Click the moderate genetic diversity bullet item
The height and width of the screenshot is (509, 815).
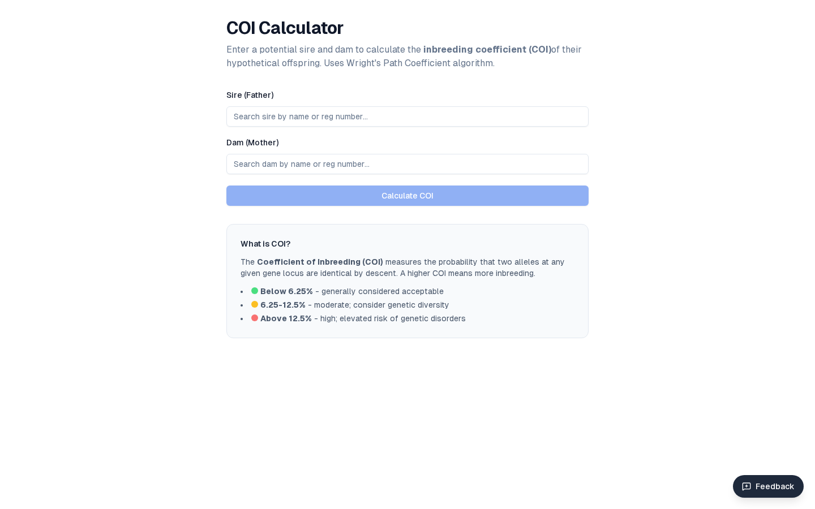click(x=354, y=305)
